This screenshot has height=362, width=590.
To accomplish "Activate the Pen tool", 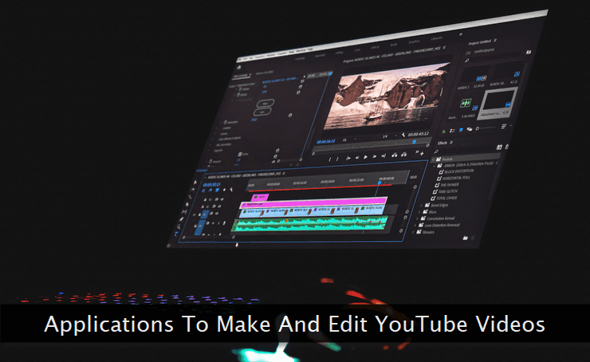I will [x=182, y=219].
